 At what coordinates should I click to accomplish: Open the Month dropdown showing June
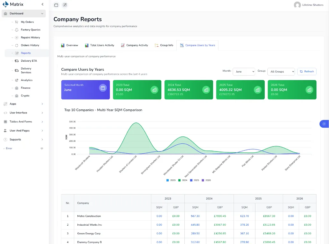244,72
